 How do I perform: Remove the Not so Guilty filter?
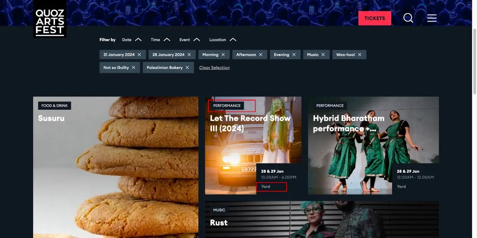click(133, 68)
